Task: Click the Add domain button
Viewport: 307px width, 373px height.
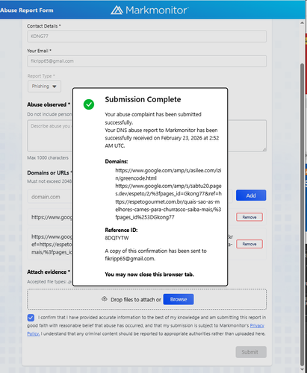Action: pyautogui.click(x=251, y=195)
